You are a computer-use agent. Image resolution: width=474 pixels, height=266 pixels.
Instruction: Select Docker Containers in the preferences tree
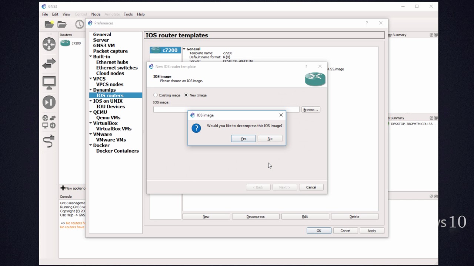pos(118,151)
